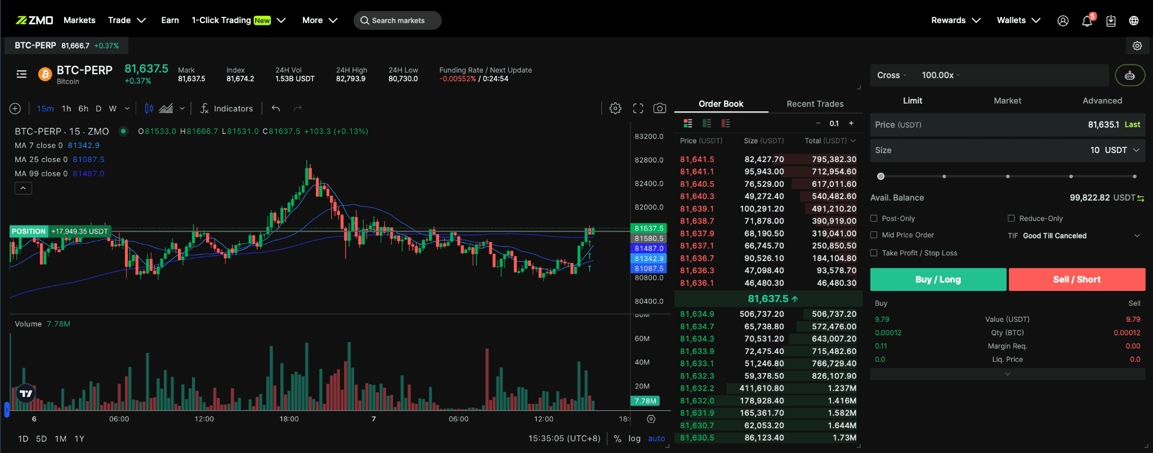Take a chart snapshot with camera icon
The image size is (1153, 453).
(660, 109)
